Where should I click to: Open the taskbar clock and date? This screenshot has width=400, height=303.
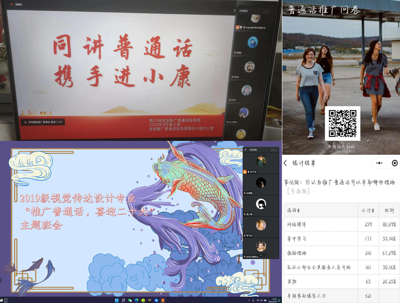click(274, 301)
